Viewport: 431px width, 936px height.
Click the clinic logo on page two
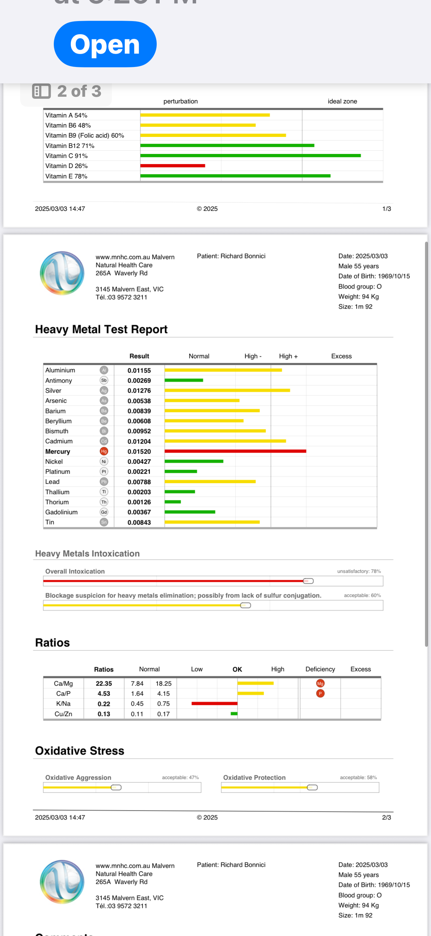tap(62, 273)
